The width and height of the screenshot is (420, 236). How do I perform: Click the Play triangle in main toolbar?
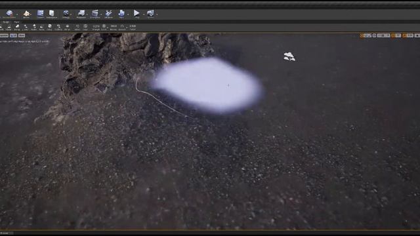tap(136, 14)
